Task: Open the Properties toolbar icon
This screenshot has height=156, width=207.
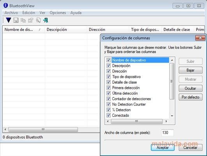Action: (31, 20)
